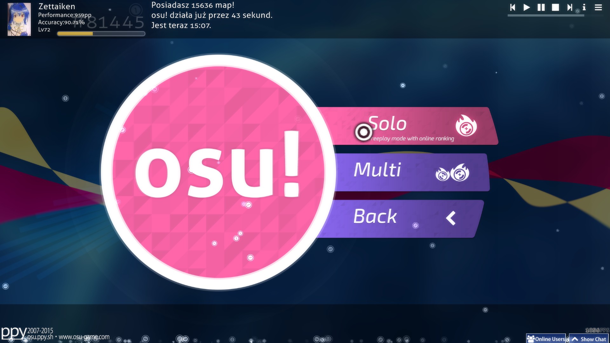Click the Zettaiken username text
Screen dimensions: 610x343
point(57,6)
